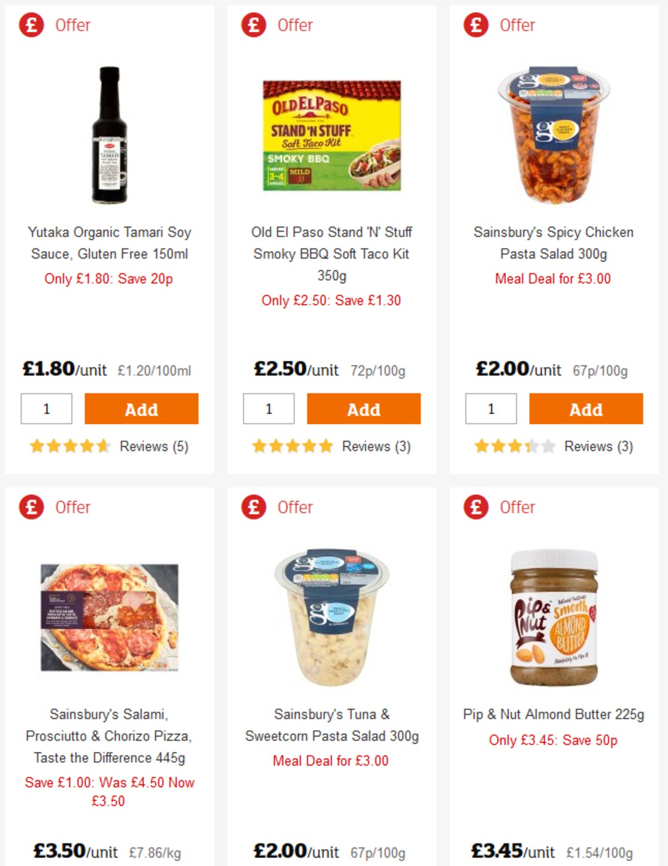The width and height of the screenshot is (668, 866).
Task: Add the Old El Paso Smoky BBQ Taco Kit
Action: (x=363, y=409)
